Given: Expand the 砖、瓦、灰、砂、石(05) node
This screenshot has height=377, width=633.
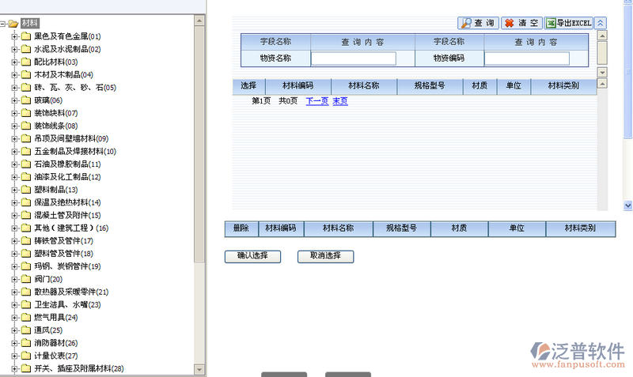Looking at the screenshot, I should tap(14, 88).
